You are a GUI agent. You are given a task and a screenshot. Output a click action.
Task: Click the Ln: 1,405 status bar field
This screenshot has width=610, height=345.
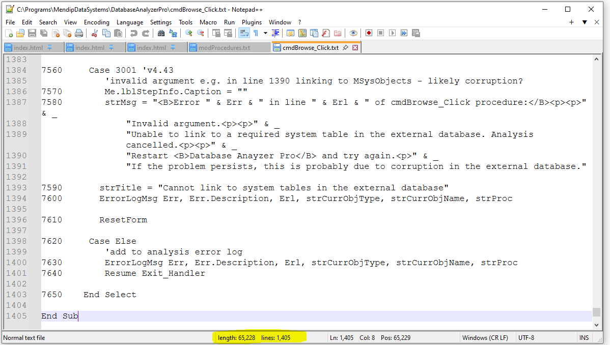342,337
